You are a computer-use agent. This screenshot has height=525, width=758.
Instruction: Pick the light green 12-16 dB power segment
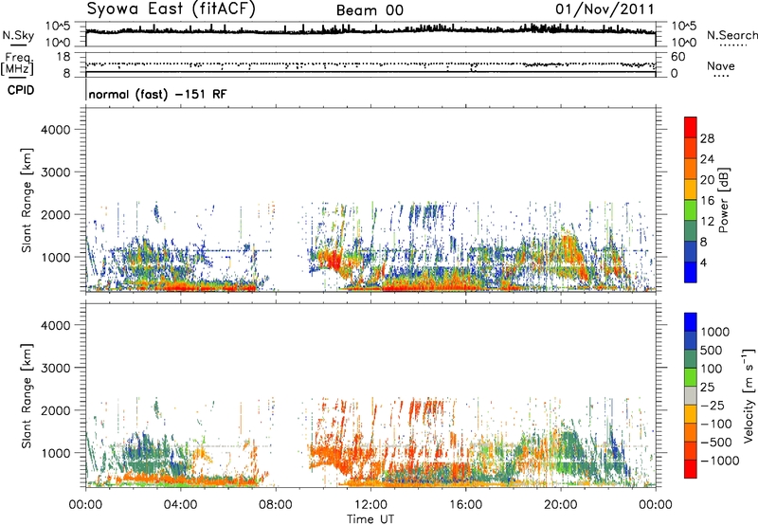pos(691,210)
